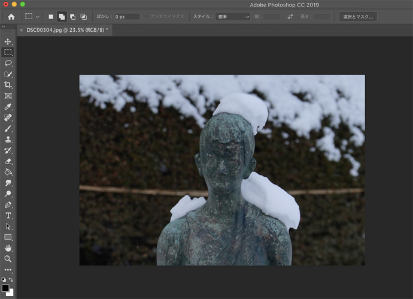Toggle the anti-alias checkbox
Image resolution: width=413 pixels, height=299 pixels.
tap(146, 16)
